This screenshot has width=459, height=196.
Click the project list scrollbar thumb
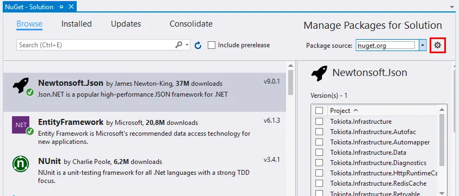tap(442, 140)
